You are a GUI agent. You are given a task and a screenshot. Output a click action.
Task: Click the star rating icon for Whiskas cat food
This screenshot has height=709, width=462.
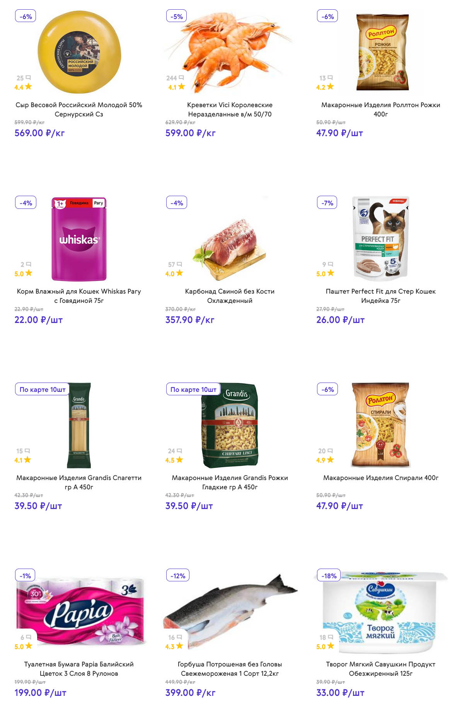click(x=29, y=273)
